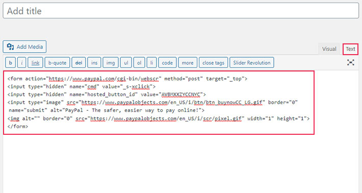Click the close tags button
Image resolution: width=362 pixels, height=193 pixels.
pos(213,63)
